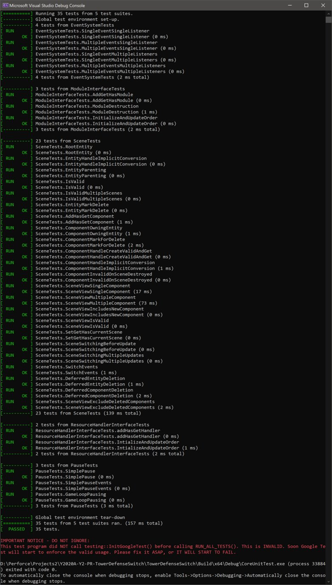Click the '3 tests from ModuleInterfaceTests (2 ms total)' line
Screen dimensions: 332x585
98,130
